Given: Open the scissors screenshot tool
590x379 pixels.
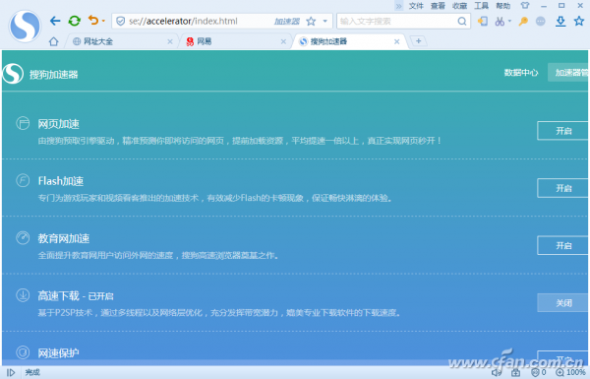Looking at the screenshot, I should point(500,21).
